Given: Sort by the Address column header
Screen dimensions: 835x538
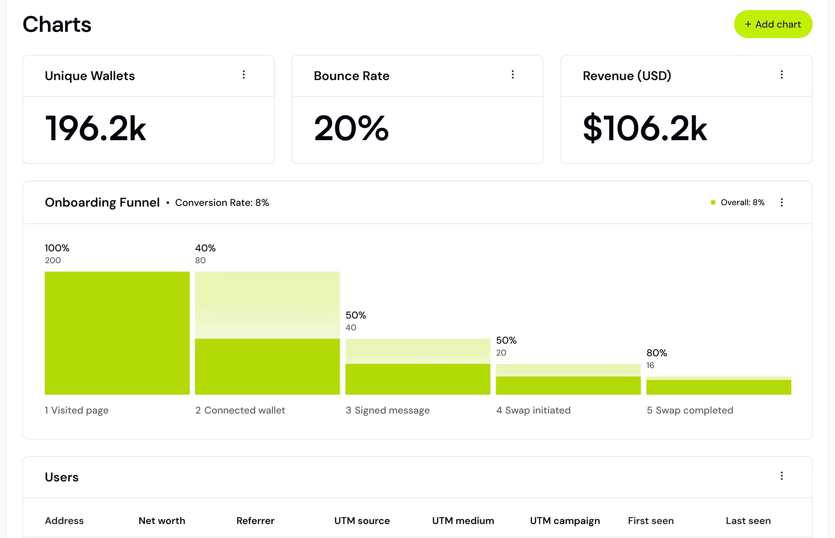Looking at the screenshot, I should coord(64,521).
